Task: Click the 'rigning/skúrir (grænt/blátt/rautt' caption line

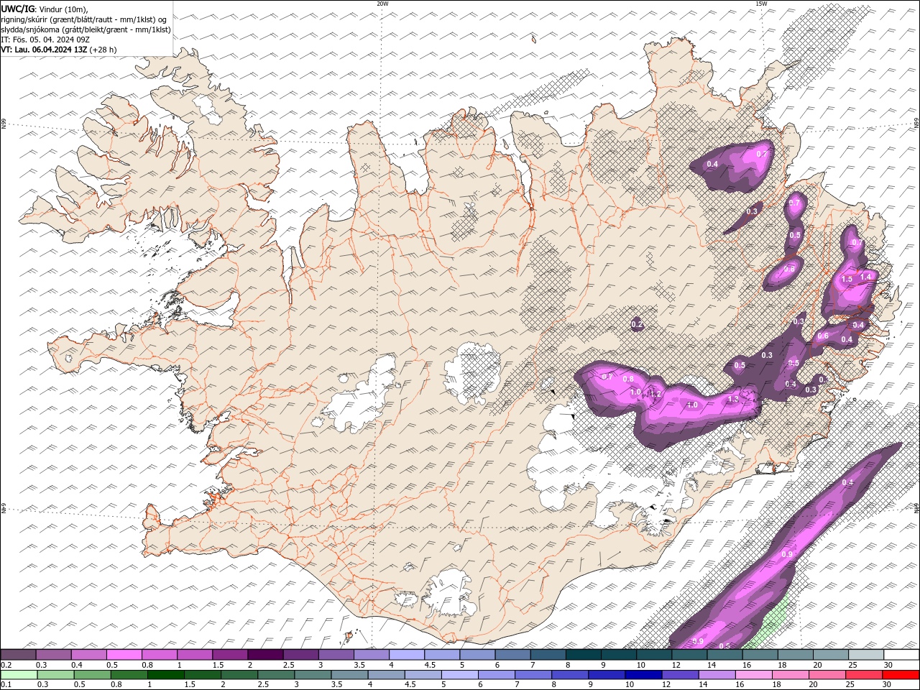Action: [x=84, y=19]
